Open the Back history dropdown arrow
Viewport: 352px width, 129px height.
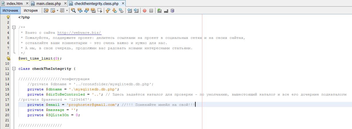pyautogui.click(x=57, y=11)
